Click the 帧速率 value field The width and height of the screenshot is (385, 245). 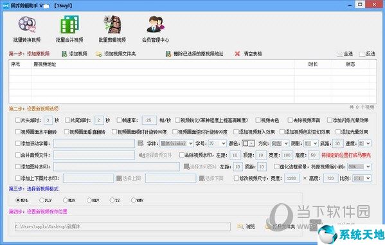[149, 120]
